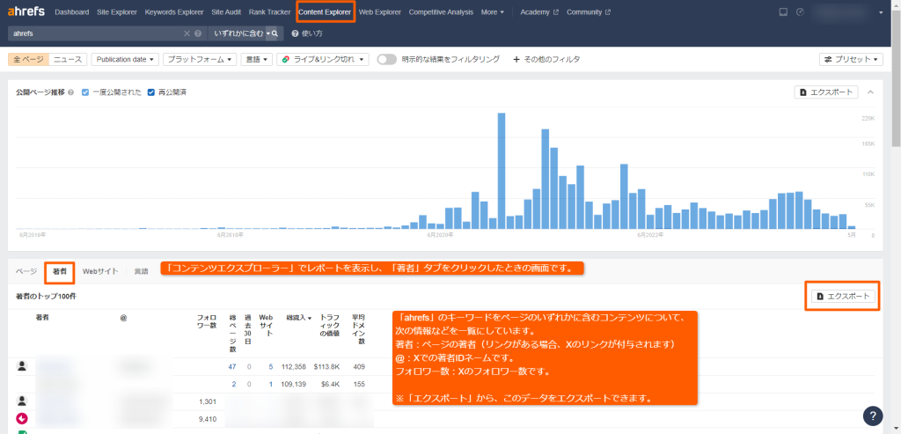
Task: Click the 9,410 followers value
Action: [x=207, y=419]
